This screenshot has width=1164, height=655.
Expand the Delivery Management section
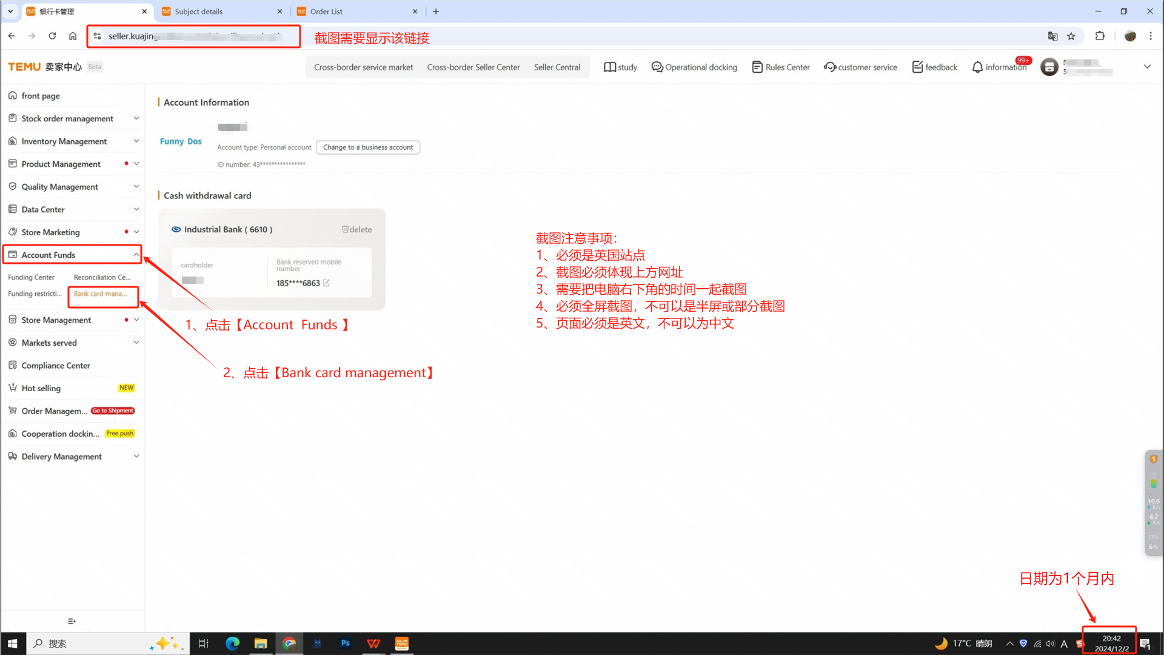click(136, 456)
